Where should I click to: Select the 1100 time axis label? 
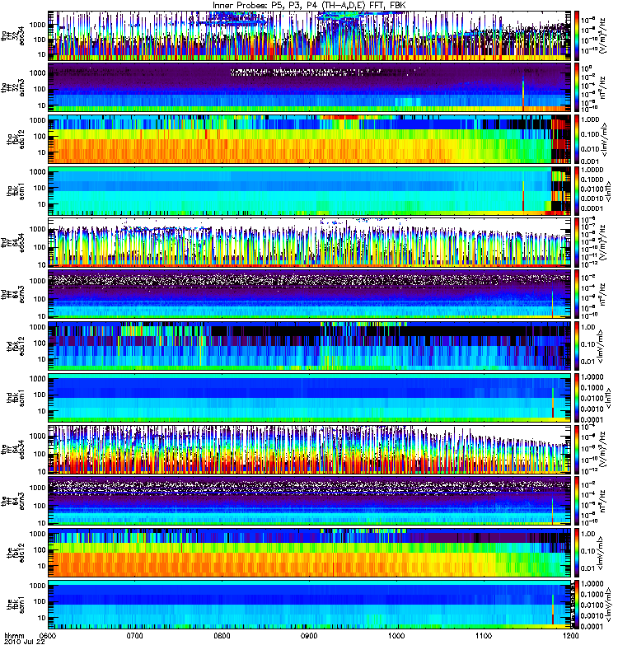(484, 635)
